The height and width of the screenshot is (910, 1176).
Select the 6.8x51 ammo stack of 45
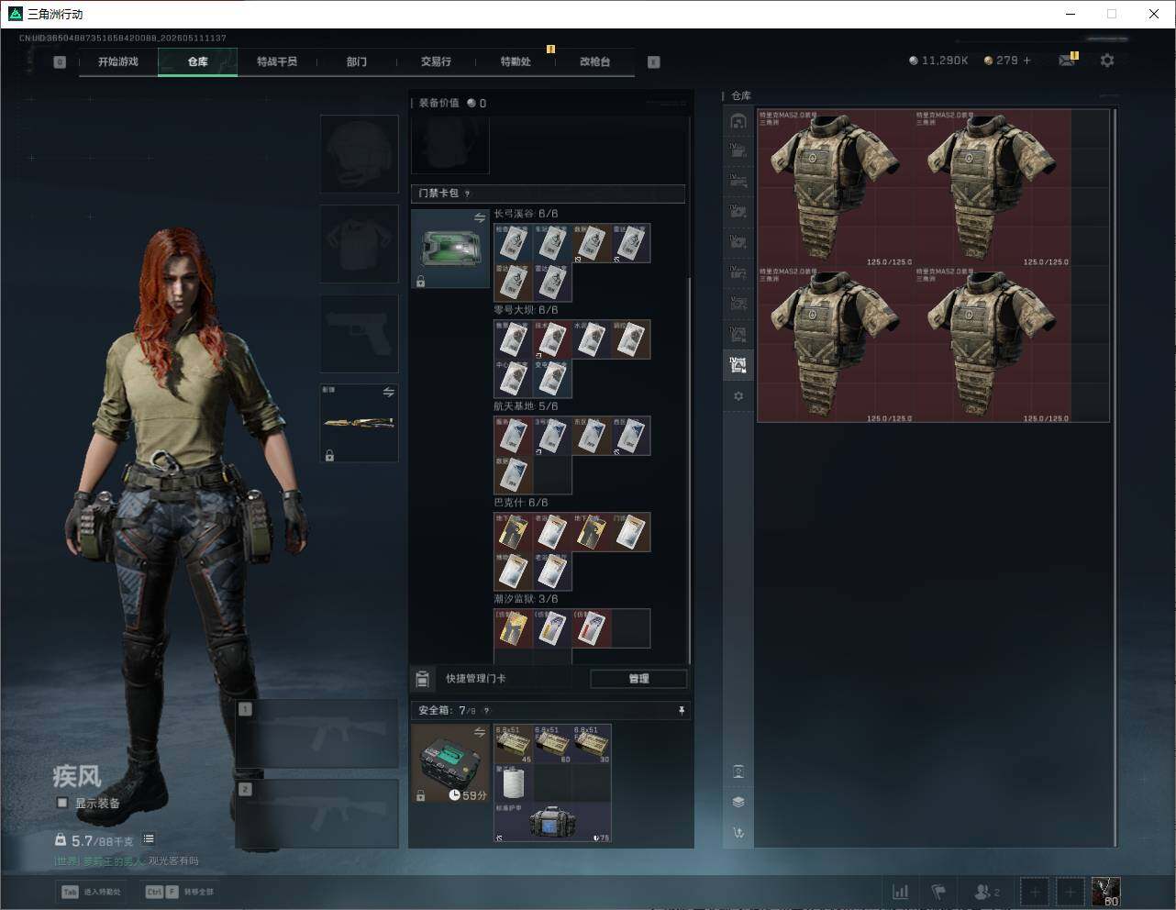(x=514, y=744)
